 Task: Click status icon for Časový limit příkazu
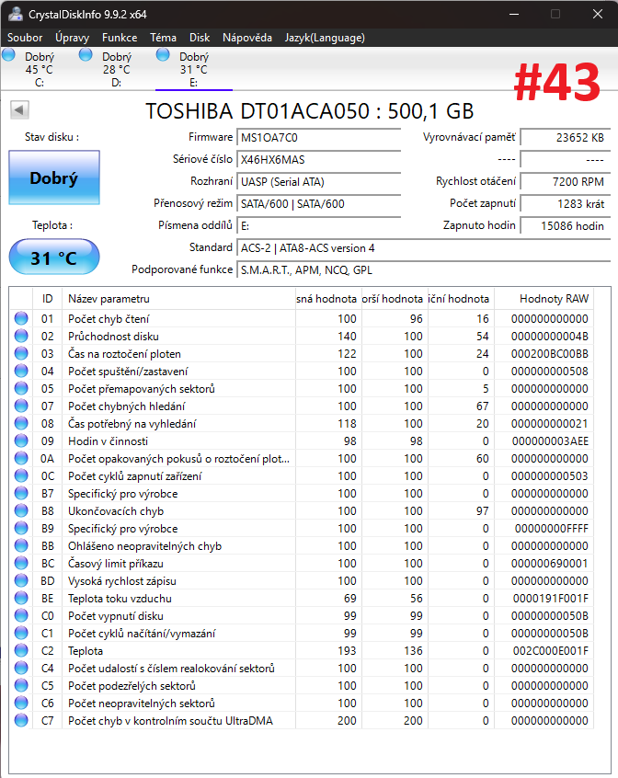coord(21,563)
